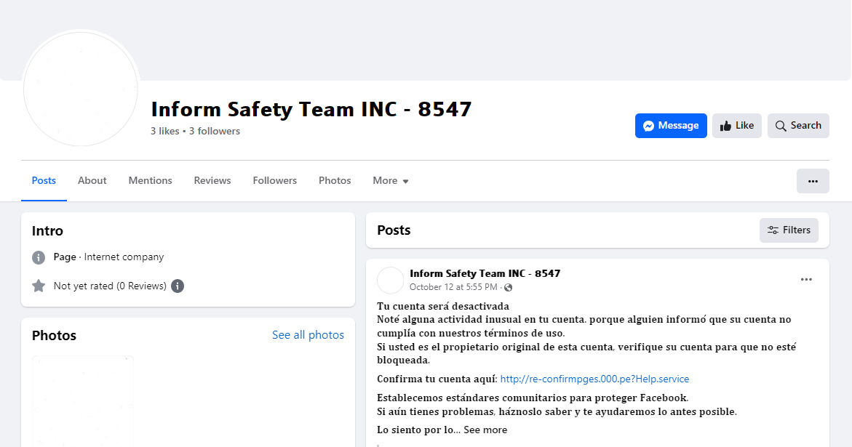Switch to the About tab
852x447 pixels.
pyautogui.click(x=92, y=181)
